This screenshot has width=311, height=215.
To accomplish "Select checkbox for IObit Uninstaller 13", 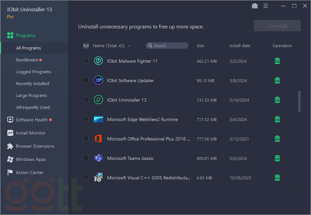I will pos(86,100).
